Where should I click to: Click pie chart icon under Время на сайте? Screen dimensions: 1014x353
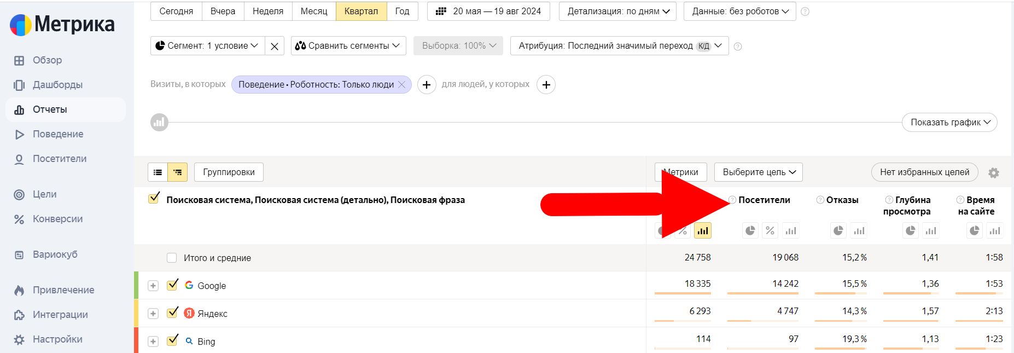point(974,231)
